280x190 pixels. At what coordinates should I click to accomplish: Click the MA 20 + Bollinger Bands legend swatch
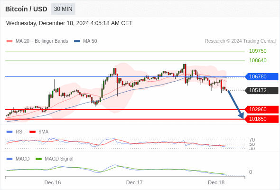[9, 41]
